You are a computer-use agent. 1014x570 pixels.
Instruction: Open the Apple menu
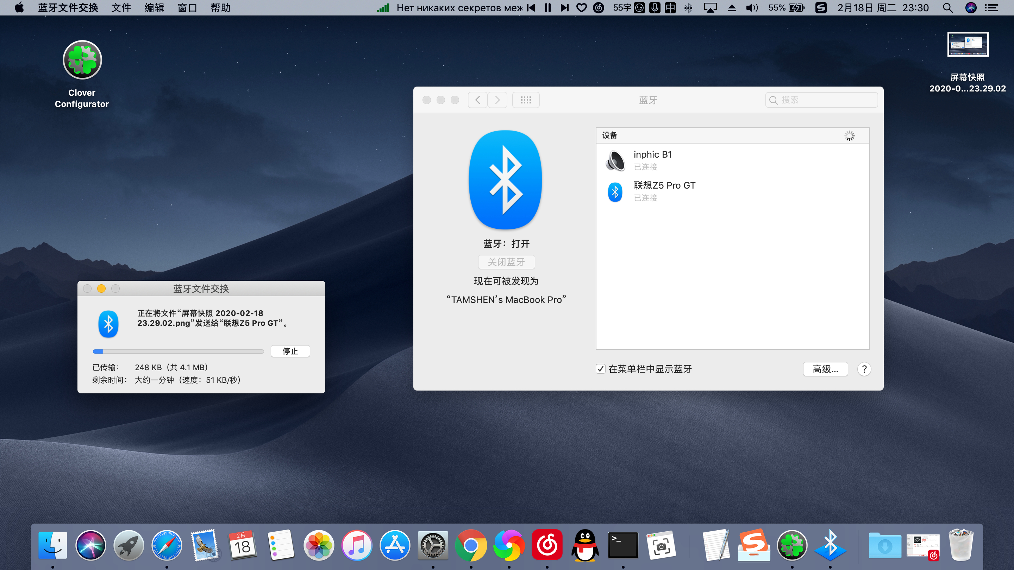19,8
